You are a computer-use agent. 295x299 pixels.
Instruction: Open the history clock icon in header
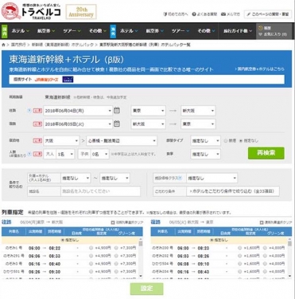coord(261,28)
